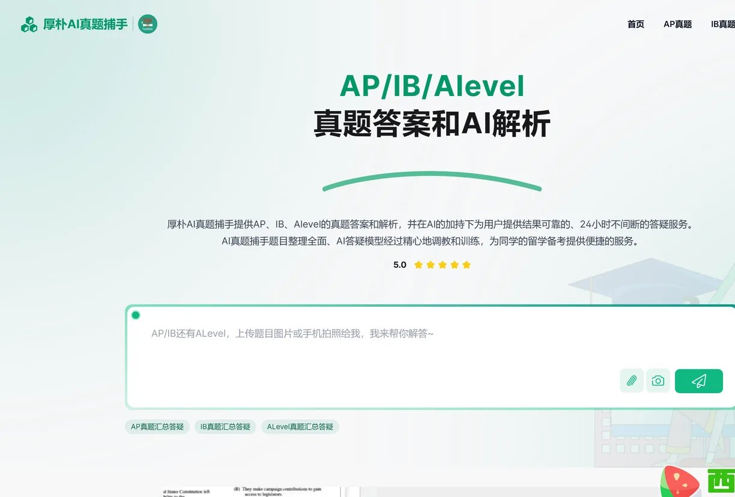Click the description line starting AI真题捕手题目整理全面
735x497 pixels.
pyautogui.click(x=430, y=241)
